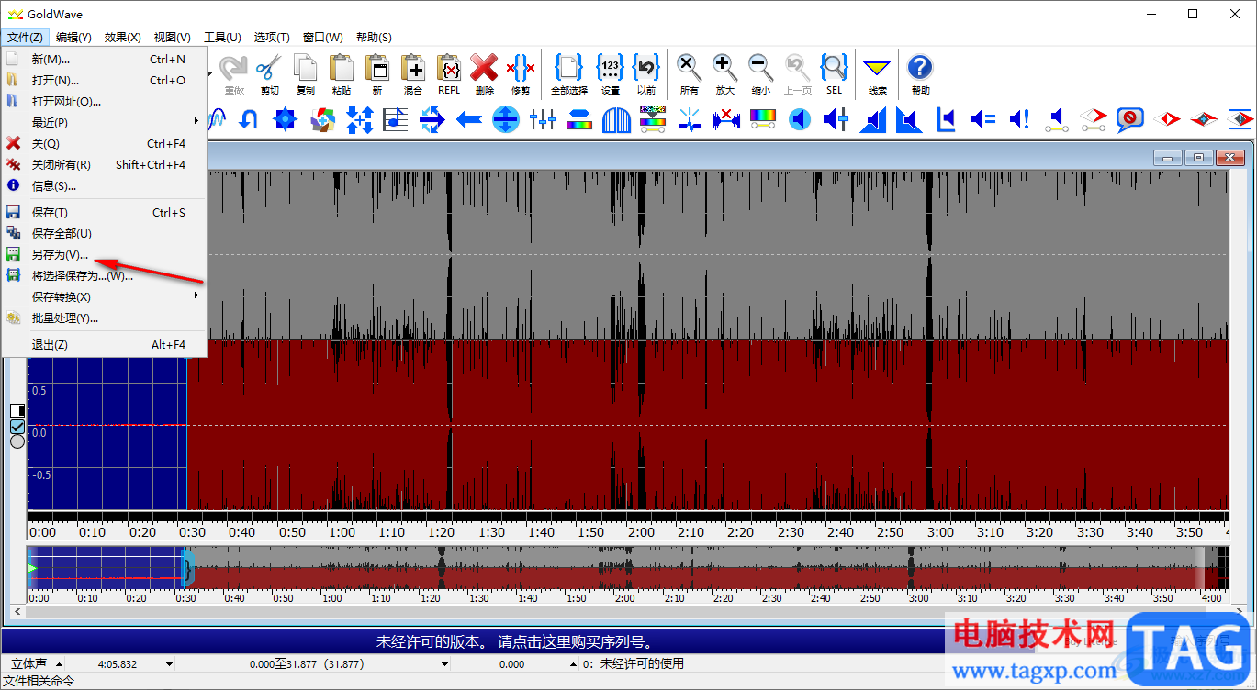Choose Exit (退出) menu item

click(105, 344)
